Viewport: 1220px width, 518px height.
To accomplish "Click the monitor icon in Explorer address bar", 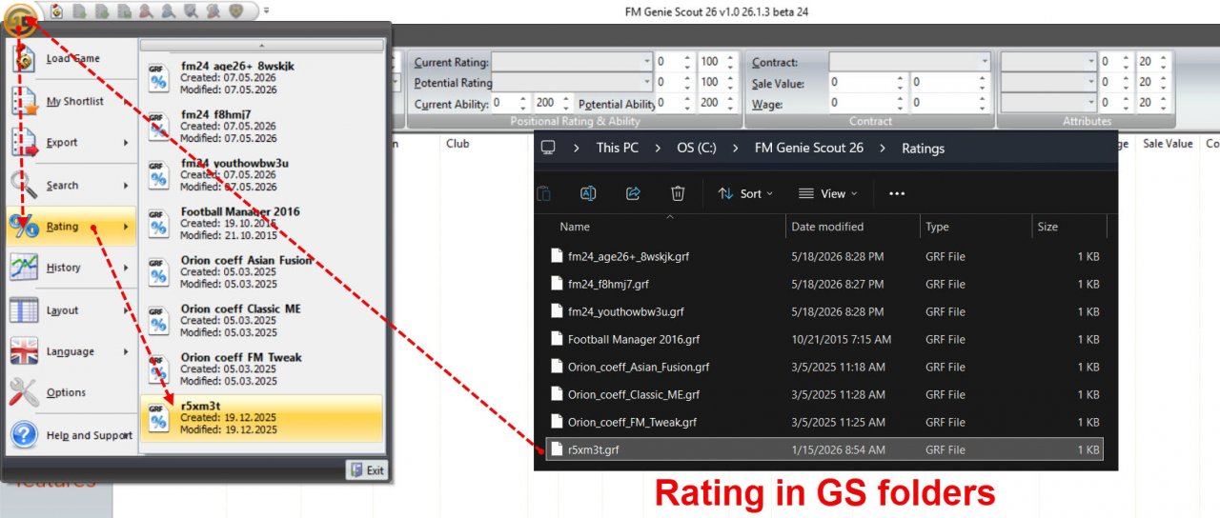I will (548, 149).
